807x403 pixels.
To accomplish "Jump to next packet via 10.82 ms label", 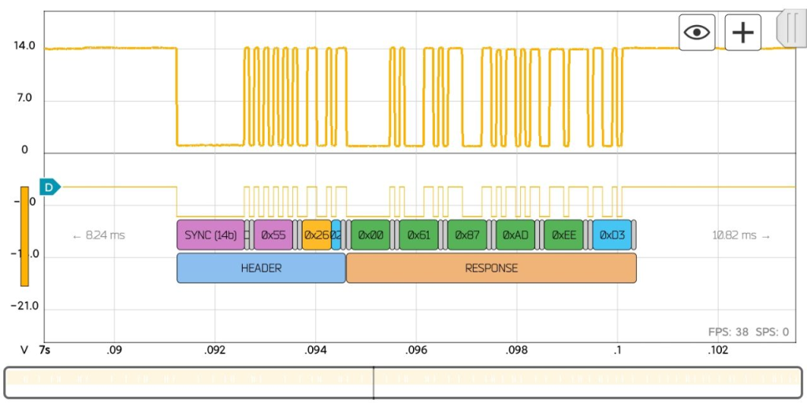I will tap(741, 235).
